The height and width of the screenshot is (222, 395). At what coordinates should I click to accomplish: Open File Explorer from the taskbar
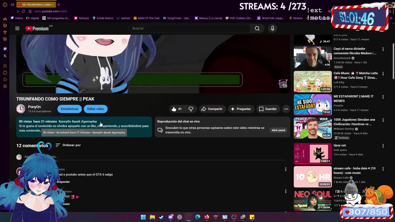[x=152, y=217]
